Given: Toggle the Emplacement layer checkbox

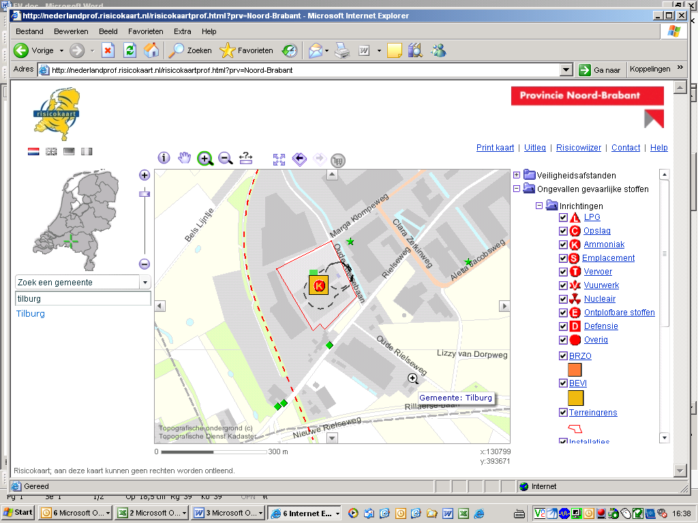Looking at the screenshot, I should (x=563, y=258).
